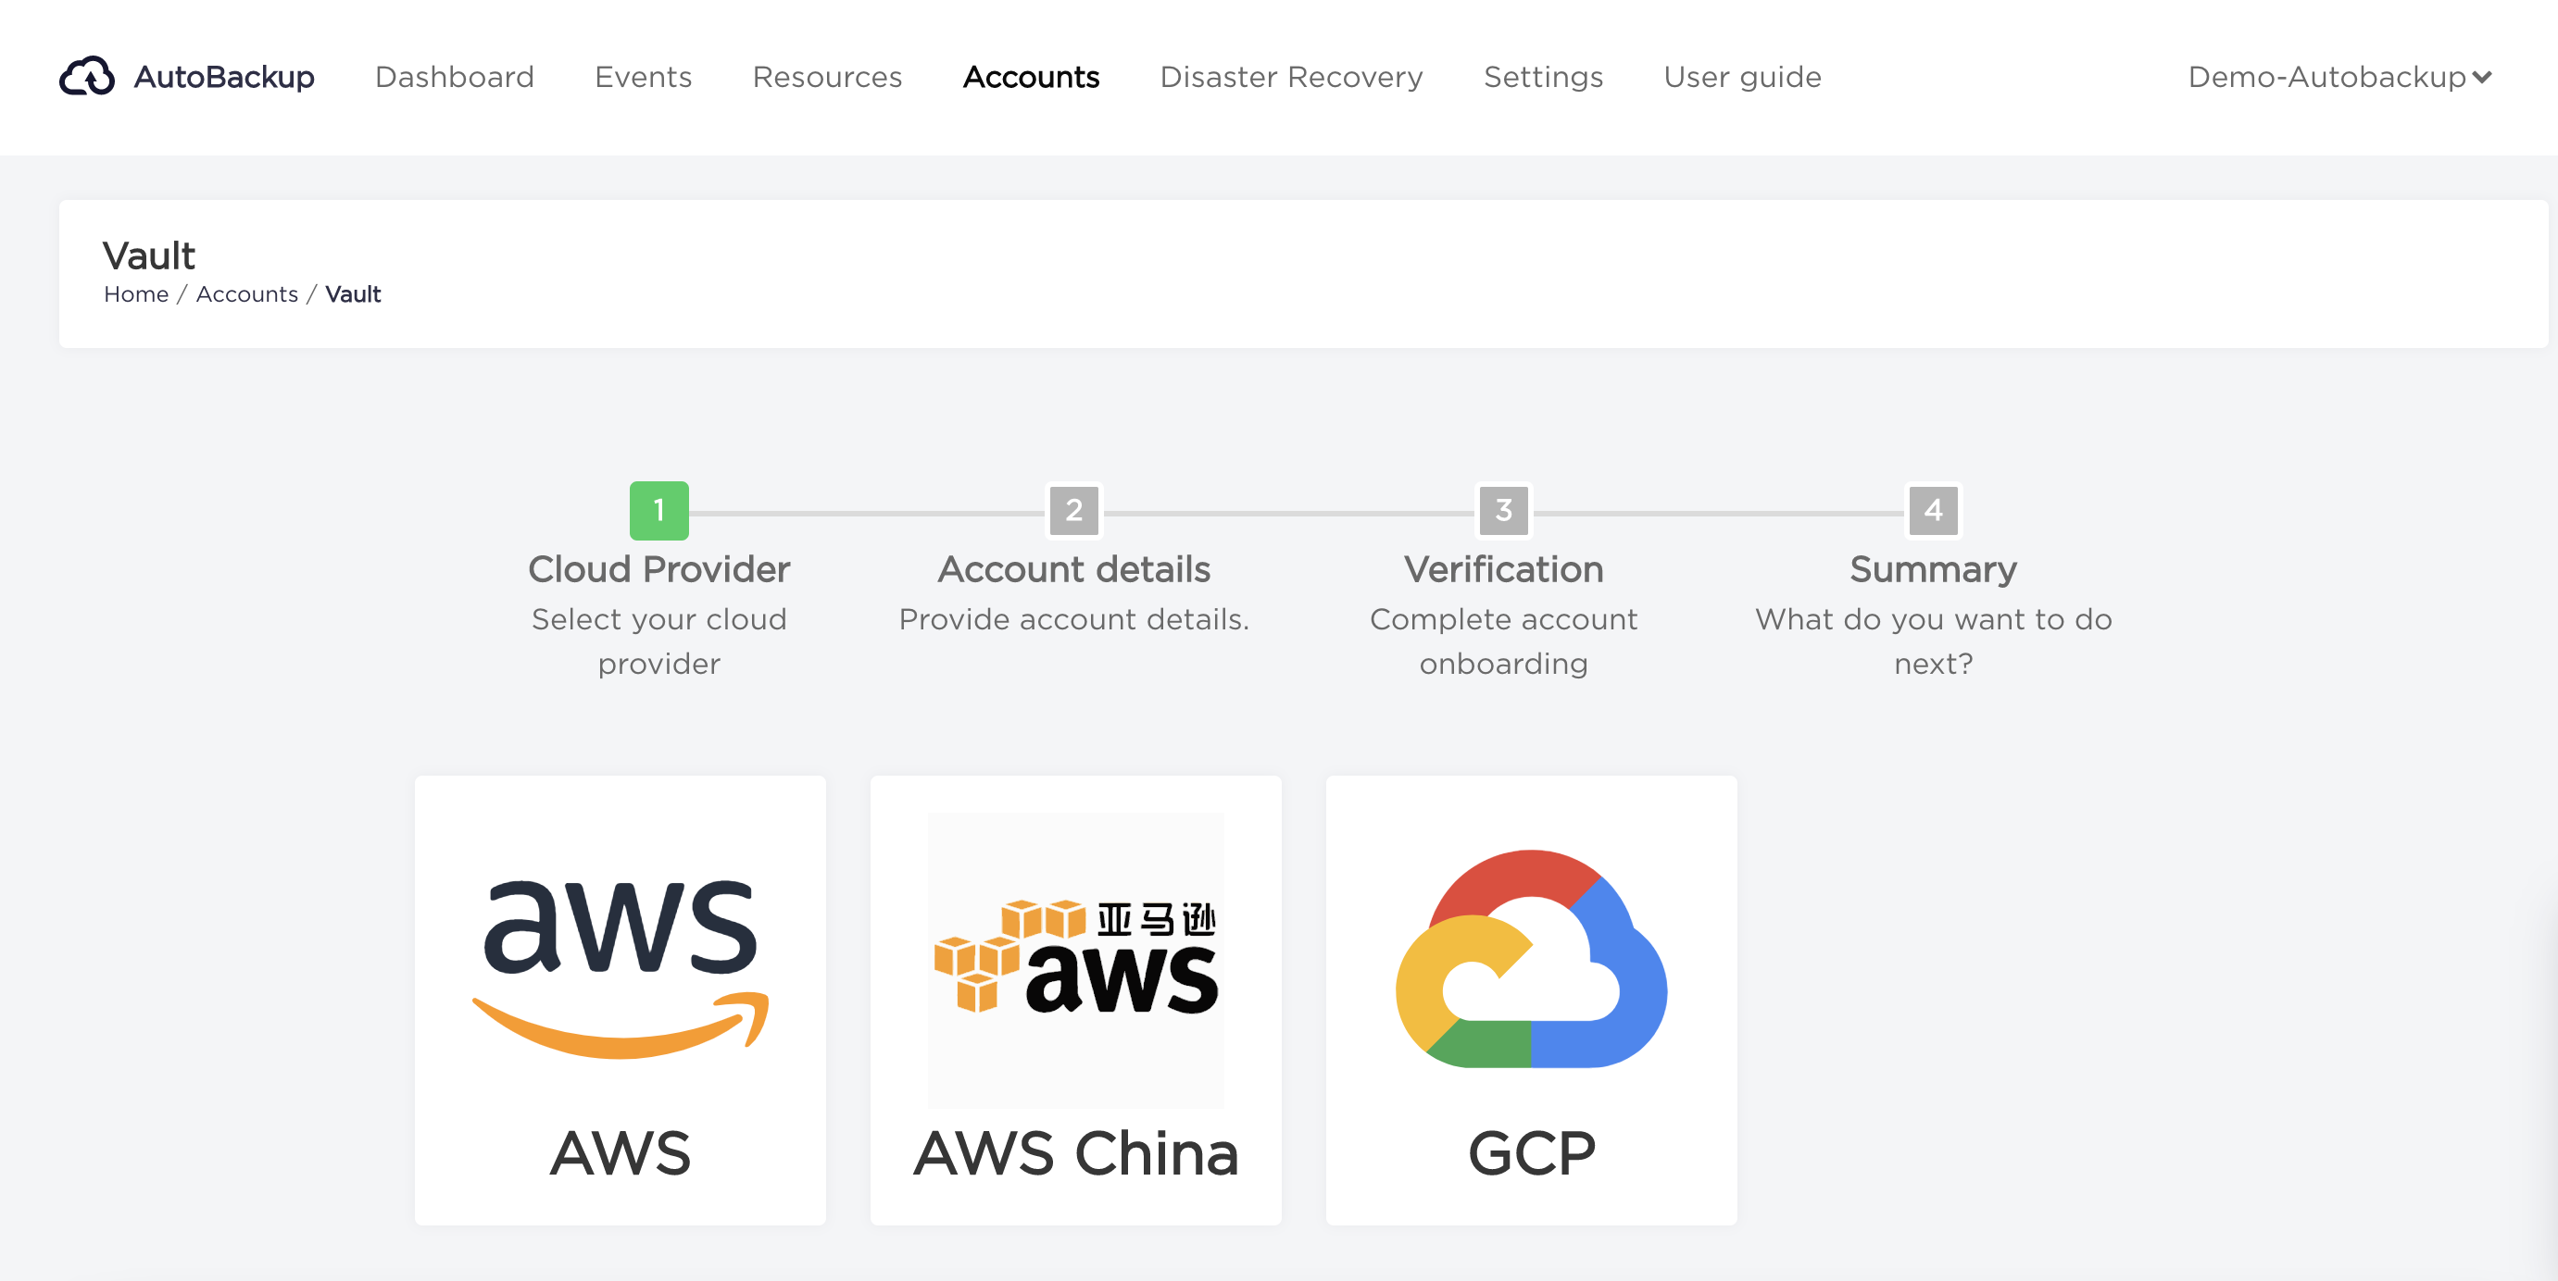2558x1281 pixels.
Task: Open the User guide link
Action: click(x=1742, y=77)
